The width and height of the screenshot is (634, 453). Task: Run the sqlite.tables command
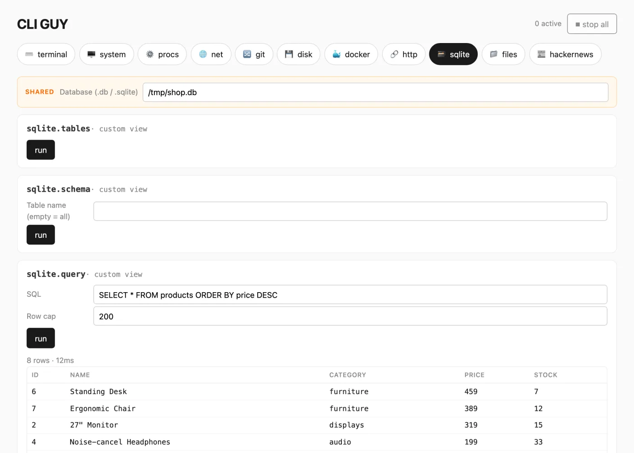(41, 150)
